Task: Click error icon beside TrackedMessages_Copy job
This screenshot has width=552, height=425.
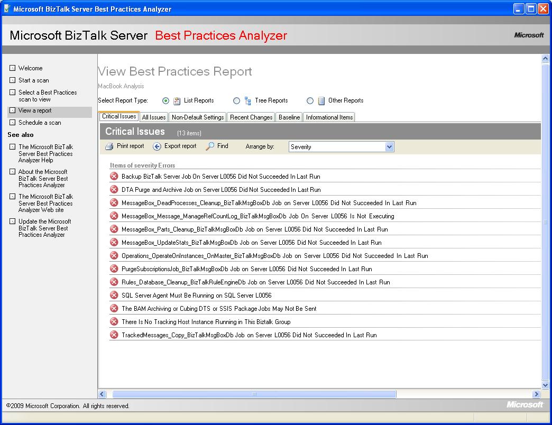Action: pos(114,335)
